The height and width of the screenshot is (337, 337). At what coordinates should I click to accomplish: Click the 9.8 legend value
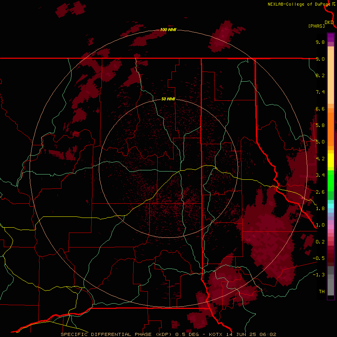coord(320,42)
